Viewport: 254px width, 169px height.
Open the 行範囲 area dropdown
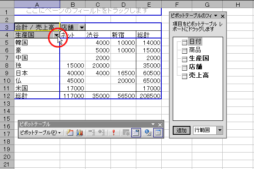(220, 131)
